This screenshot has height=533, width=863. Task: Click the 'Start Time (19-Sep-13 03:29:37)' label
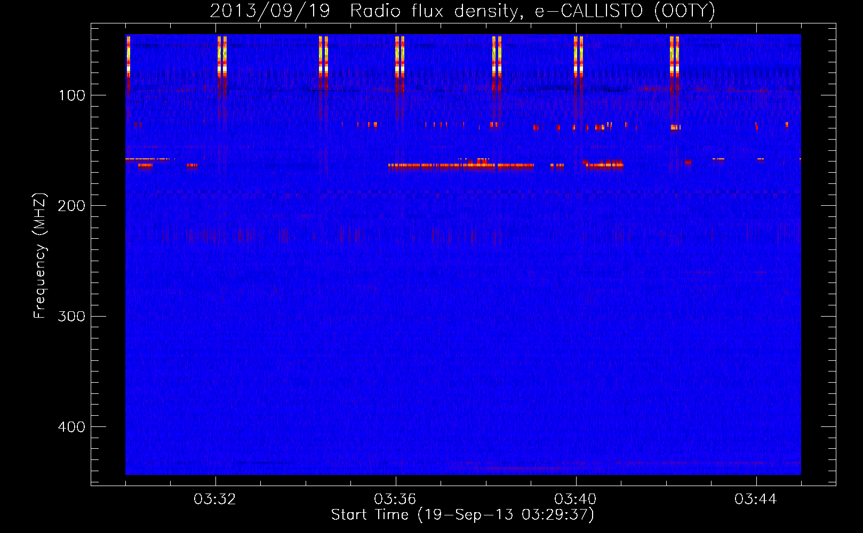(x=462, y=515)
